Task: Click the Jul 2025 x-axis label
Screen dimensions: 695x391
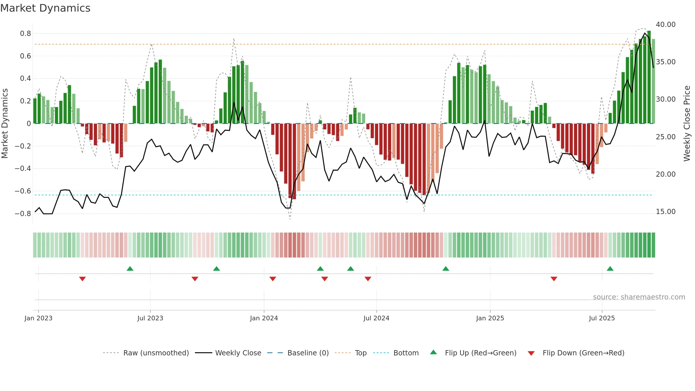Action: pos(602,318)
